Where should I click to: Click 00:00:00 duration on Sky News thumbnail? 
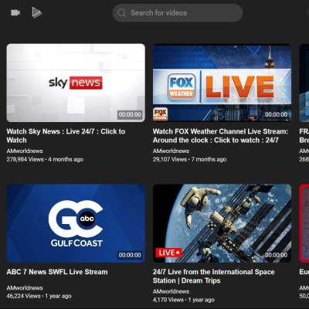tap(130, 114)
